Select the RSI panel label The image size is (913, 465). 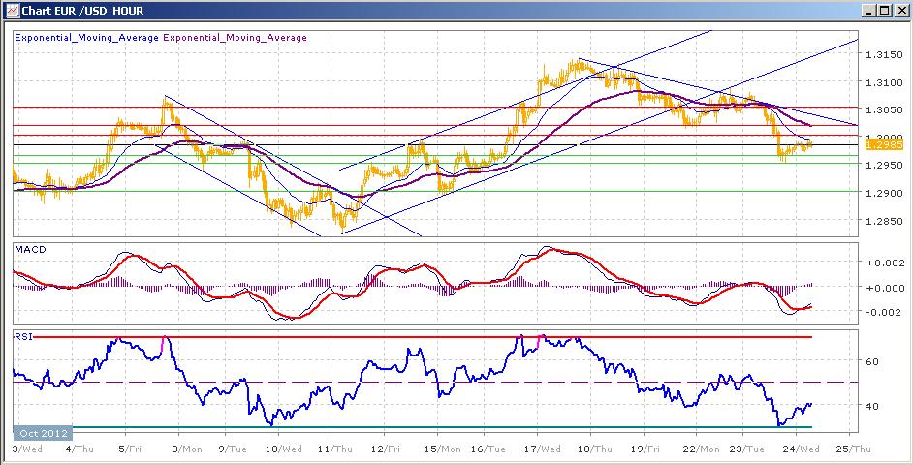(x=22, y=336)
